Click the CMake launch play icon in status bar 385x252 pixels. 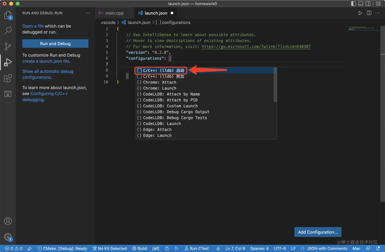tap(176, 248)
